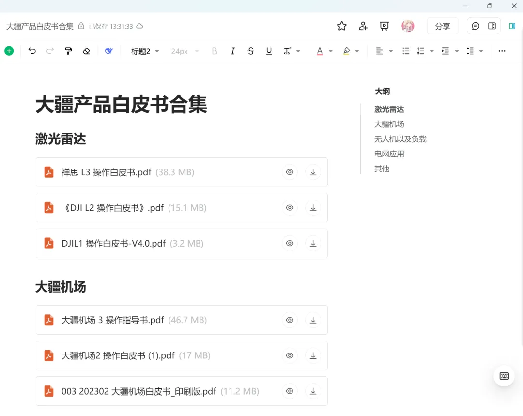523x416 pixels.
Task: Click the text alignment icon
Action: (x=379, y=51)
